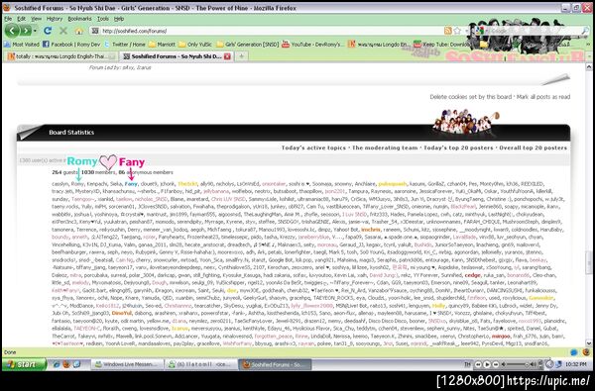This screenshot has height=391, width=595.
Task: Open the Longdo English-Thai dictionary bookmark
Action: [379, 45]
